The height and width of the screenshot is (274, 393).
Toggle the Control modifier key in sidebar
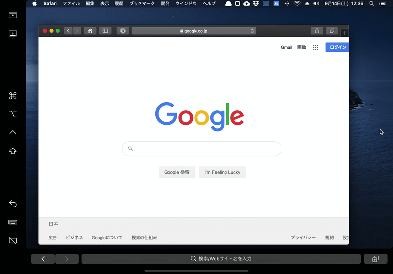pos(13,132)
